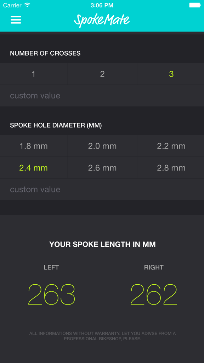Click the Number of Crosses section header

pos(45,53)
